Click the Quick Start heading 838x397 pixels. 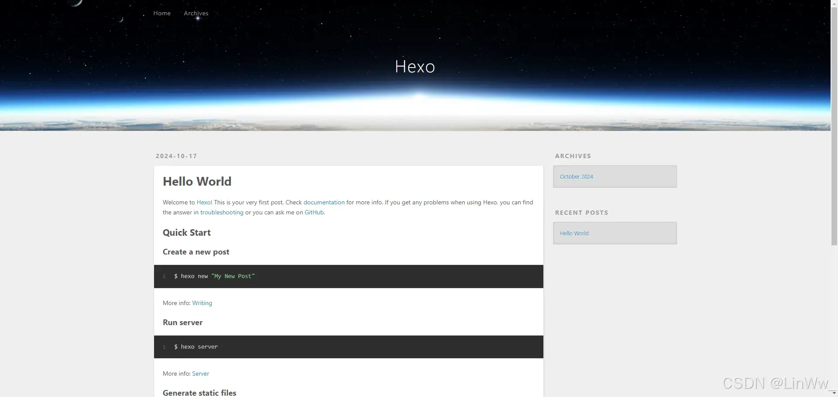click(186, 232)
